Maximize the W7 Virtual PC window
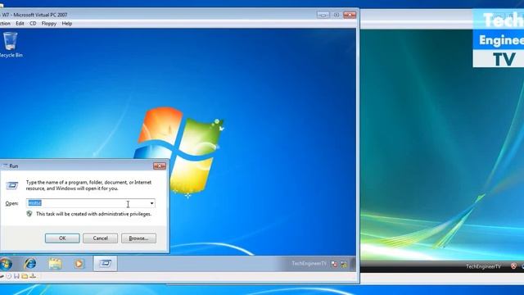Viewport: 524px width, 295px height. (337, 15)
